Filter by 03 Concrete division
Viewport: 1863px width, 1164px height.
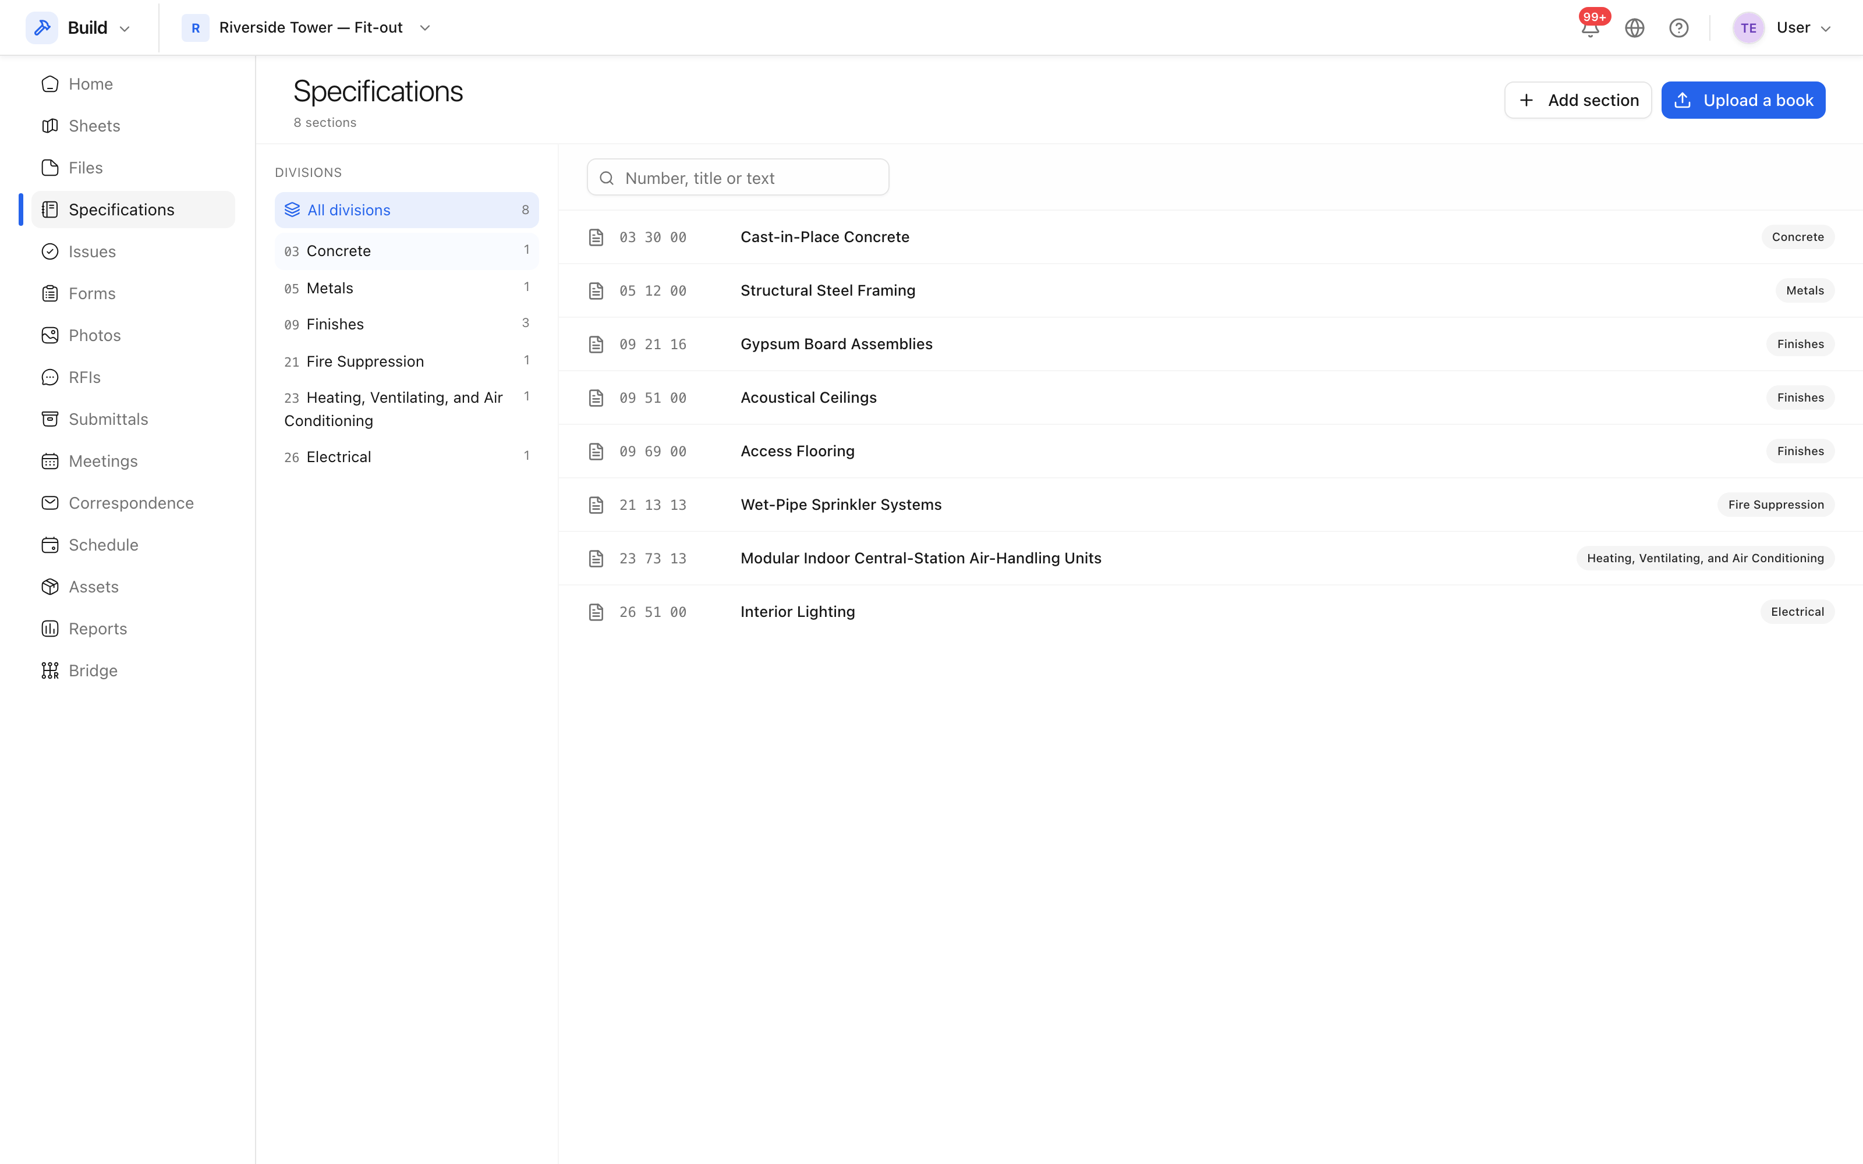point(406,251)
